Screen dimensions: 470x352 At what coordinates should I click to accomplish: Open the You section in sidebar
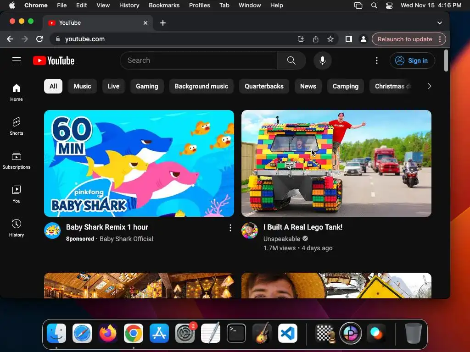(x=17, y=194)
